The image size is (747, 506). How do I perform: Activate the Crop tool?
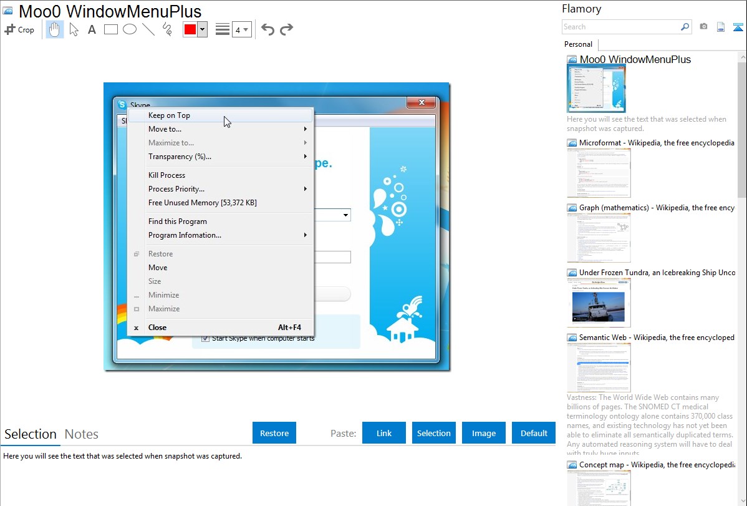[19, 29]
